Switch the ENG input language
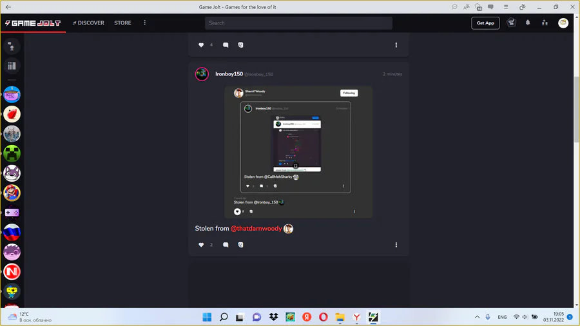580x326 pixels. (502, 317)
